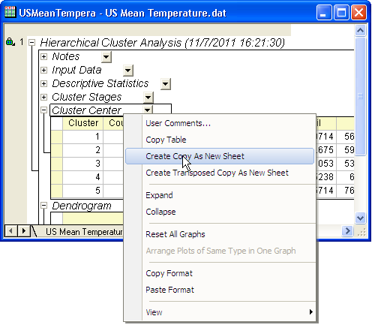
Task: Expand the Notes tree node
Action: coord(43,56)
